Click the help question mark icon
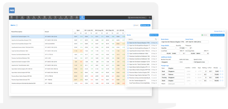Screen dimensions: 228x109 click(x=150, y=18)
